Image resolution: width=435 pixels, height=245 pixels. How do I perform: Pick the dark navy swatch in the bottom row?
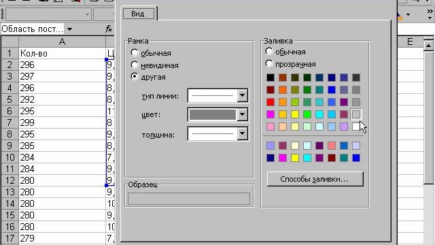(x=271, y=158)
